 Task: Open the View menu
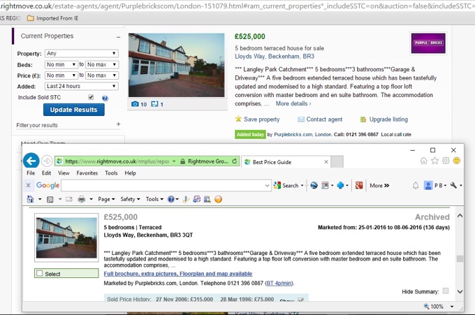click(x=64, y=173)
